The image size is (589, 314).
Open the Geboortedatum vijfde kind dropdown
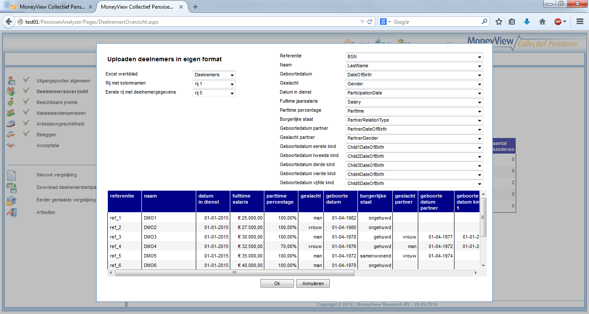click(x=414, y=183)
